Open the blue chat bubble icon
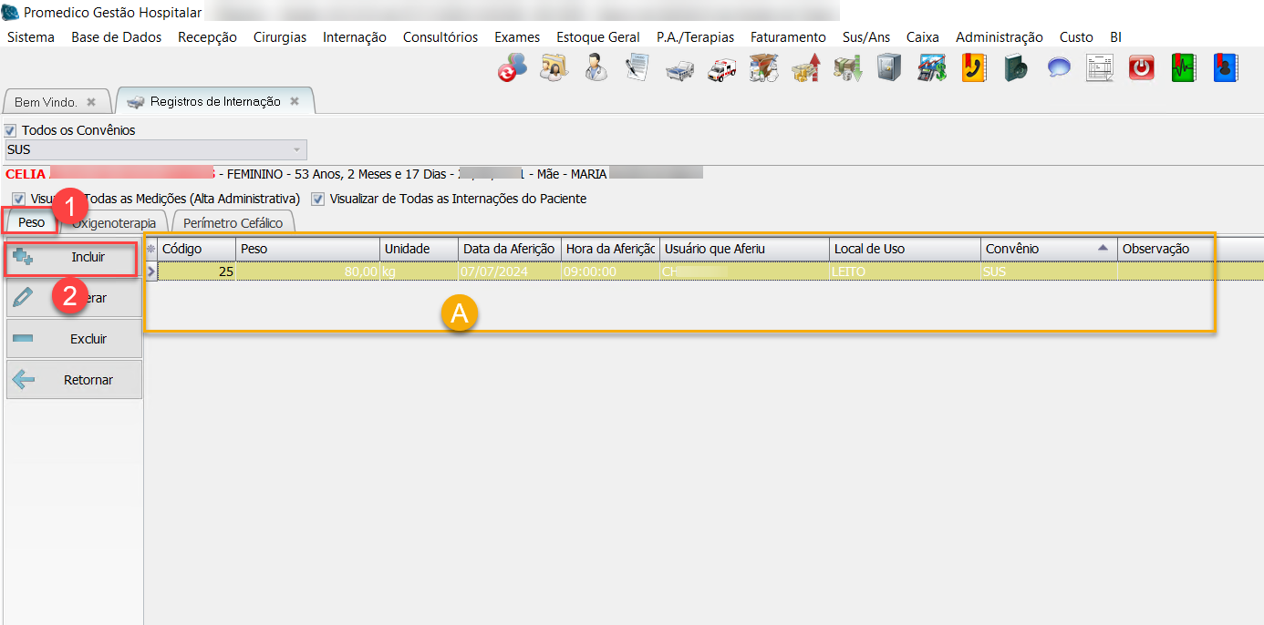The width and height of the screenshot is (1264, 625). point(1059,68)
